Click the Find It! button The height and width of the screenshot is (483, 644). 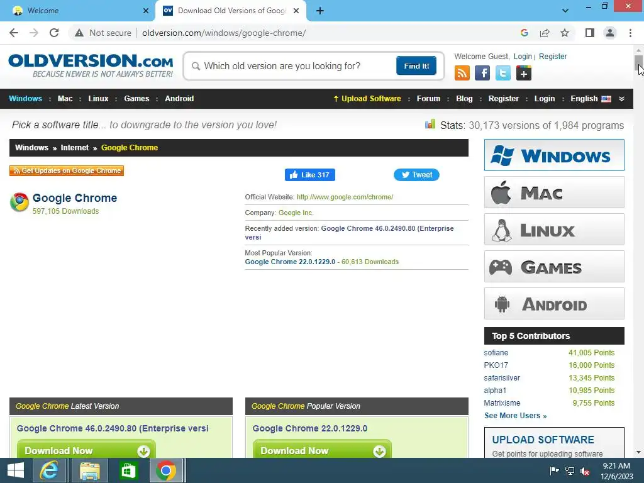click(x=416, y=65)
